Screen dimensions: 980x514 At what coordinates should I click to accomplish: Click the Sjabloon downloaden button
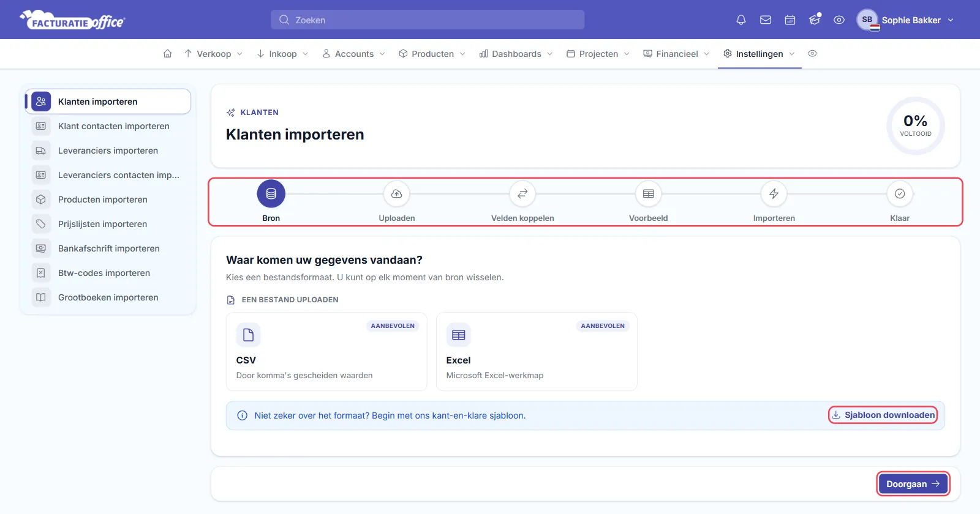coord(883,415)
